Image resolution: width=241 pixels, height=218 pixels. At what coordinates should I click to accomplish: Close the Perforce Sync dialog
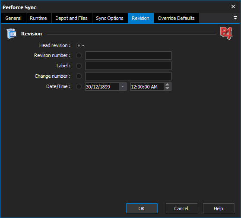tap(233, 6)
